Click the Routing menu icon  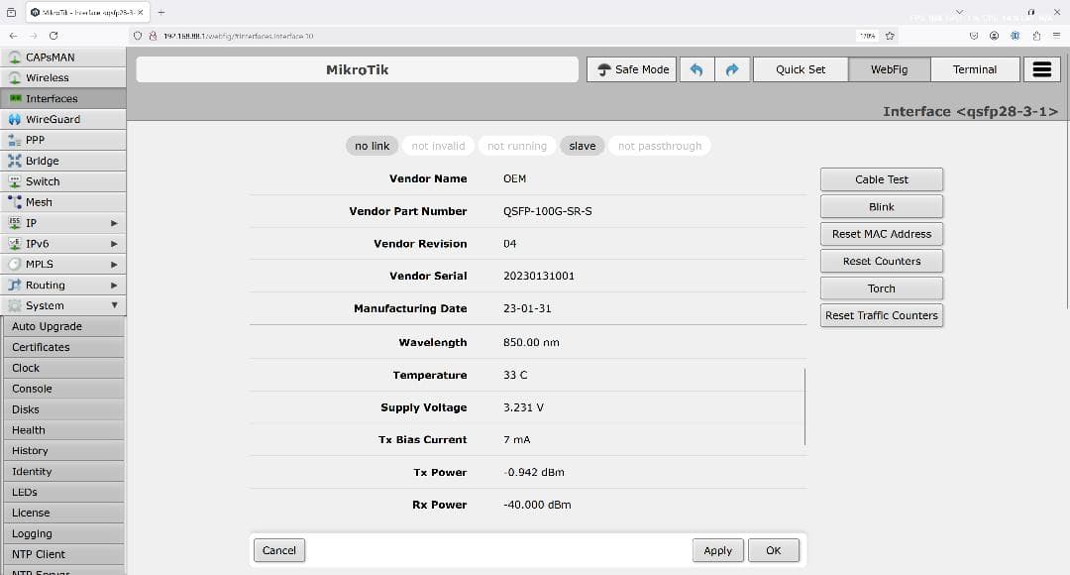pyautogui.click(x=14, y=285)
